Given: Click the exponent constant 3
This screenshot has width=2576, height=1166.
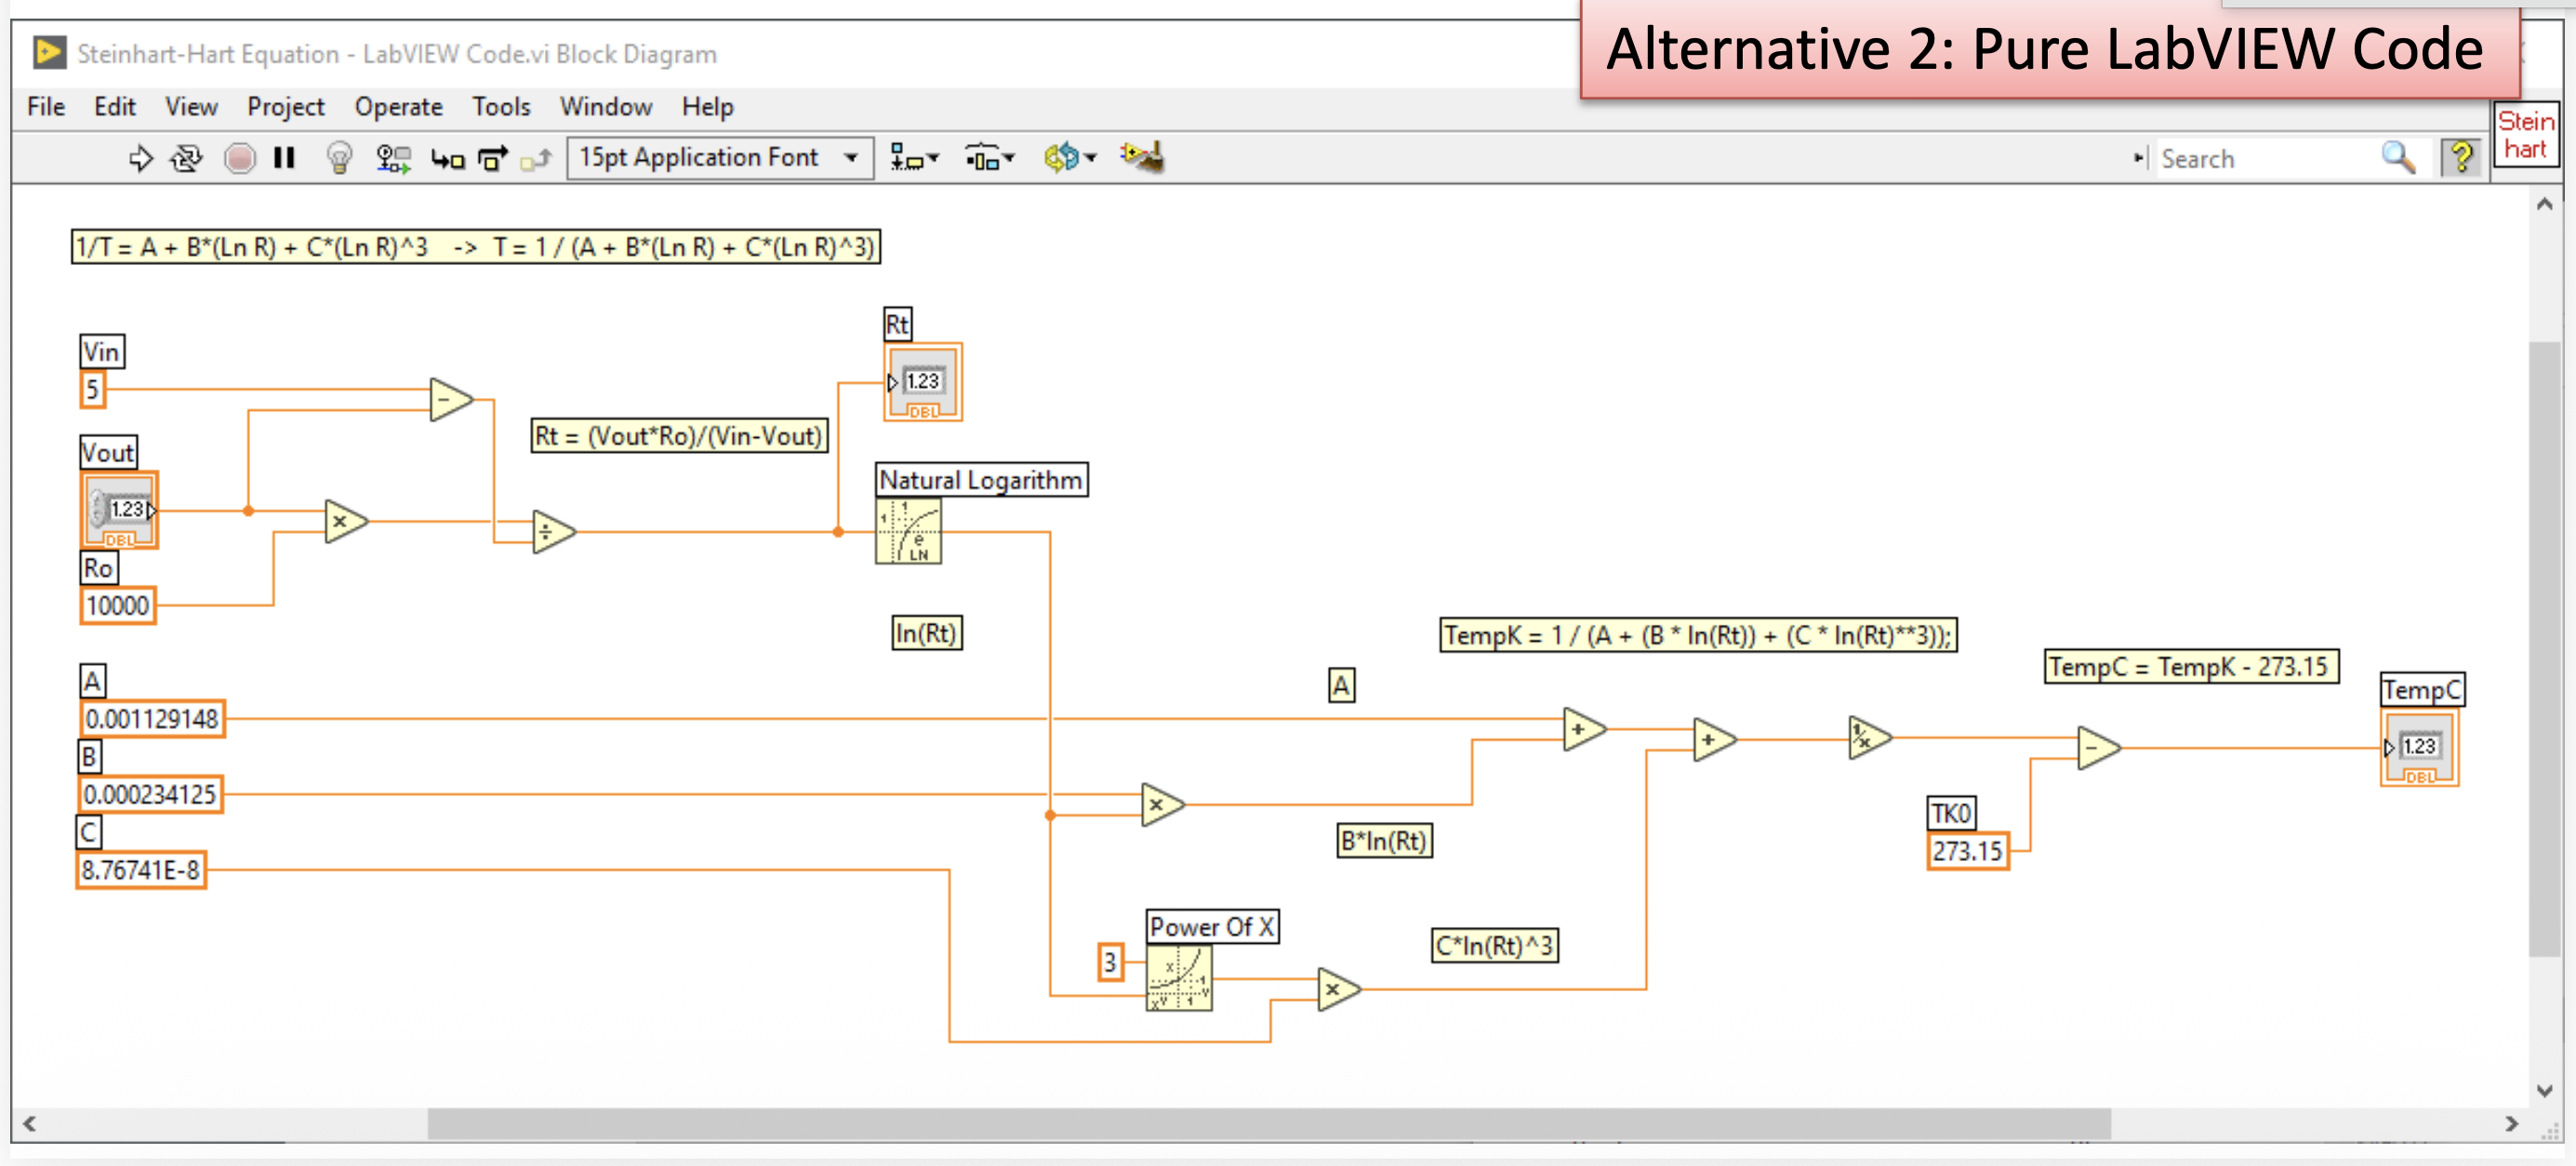Looking at the screenshot, I should 1110,962.
